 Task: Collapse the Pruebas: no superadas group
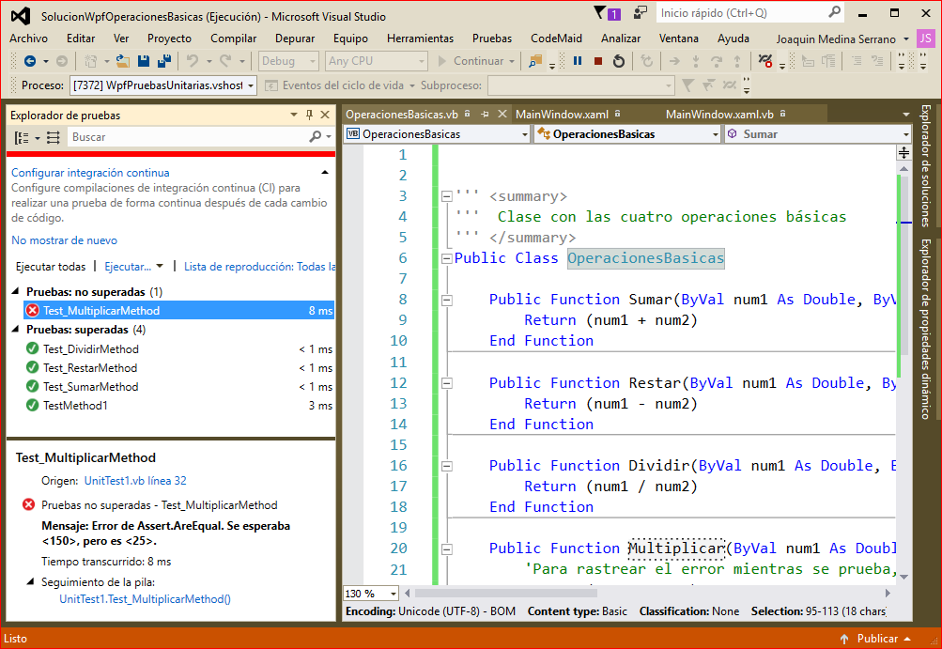point(16,291)
